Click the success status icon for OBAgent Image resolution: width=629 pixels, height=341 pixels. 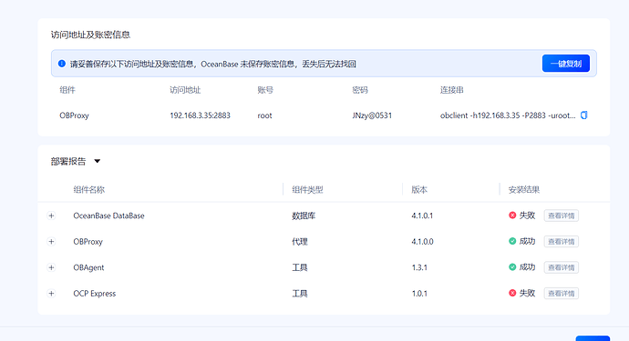coord(512,267)
